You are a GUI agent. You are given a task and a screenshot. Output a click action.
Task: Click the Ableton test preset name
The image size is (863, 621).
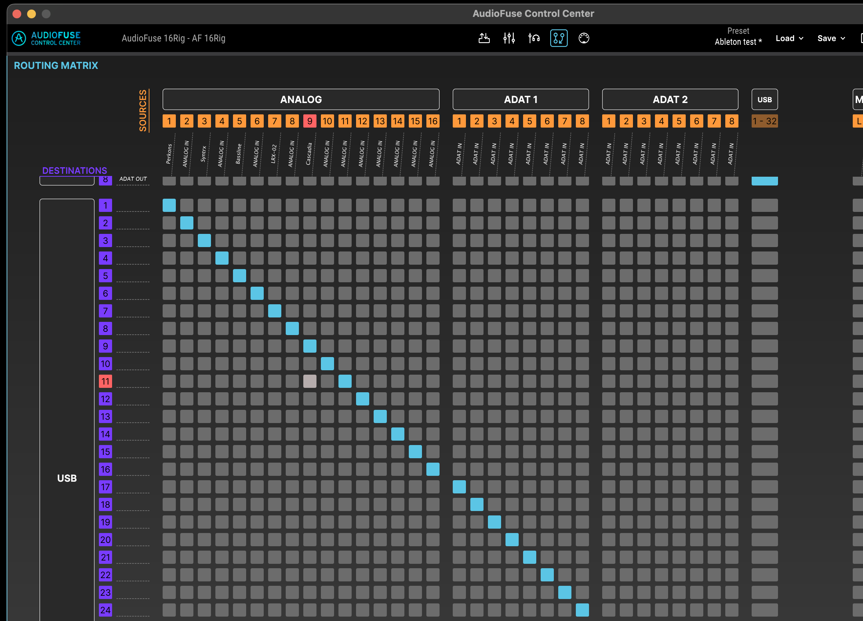(x=738, y=42)
